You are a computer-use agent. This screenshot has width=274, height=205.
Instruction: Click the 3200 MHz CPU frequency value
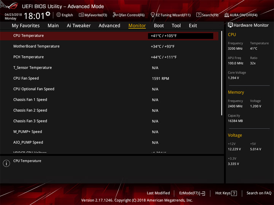(x=235, y=49)
